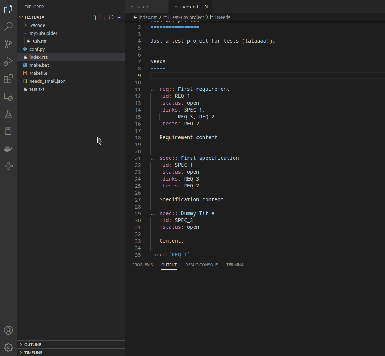Select the index.rst editor tab

point(190,7)
